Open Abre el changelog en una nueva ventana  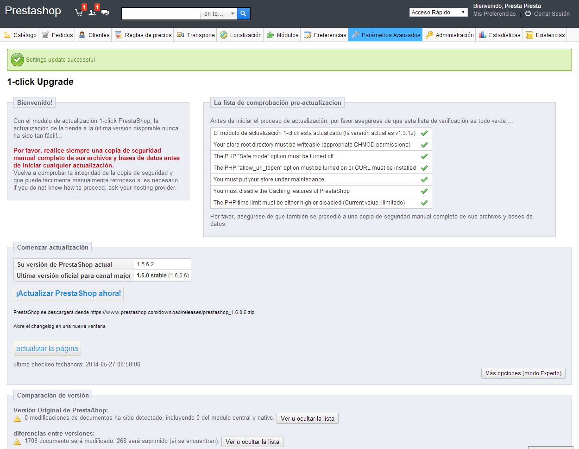[x=59, y=327]
